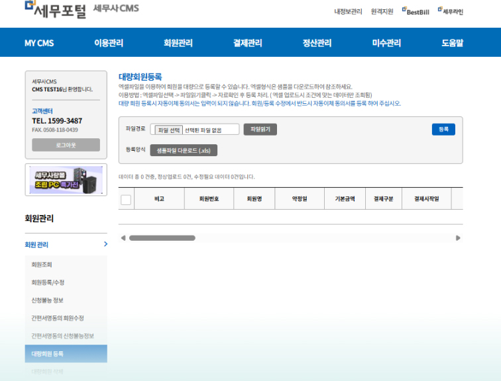Click the blue 등록 button
Image resolution: width=501 pixels, height=381 pixels.
[x=443, y=130]
